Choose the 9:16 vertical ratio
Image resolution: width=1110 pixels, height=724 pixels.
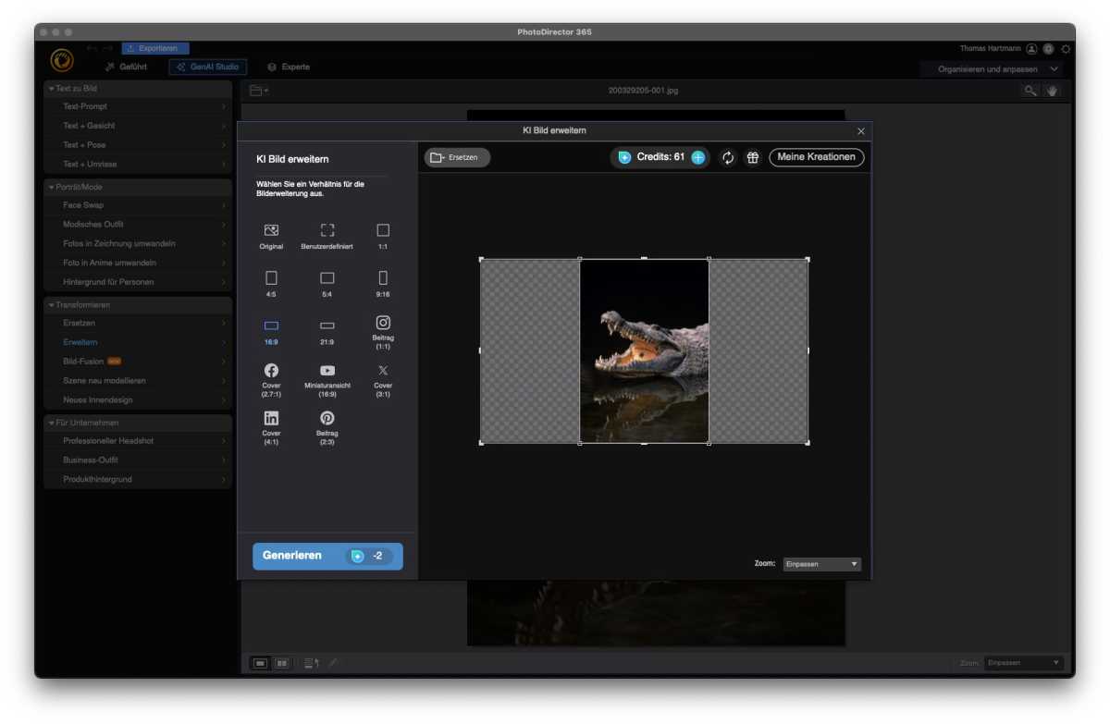click(383, 284)
